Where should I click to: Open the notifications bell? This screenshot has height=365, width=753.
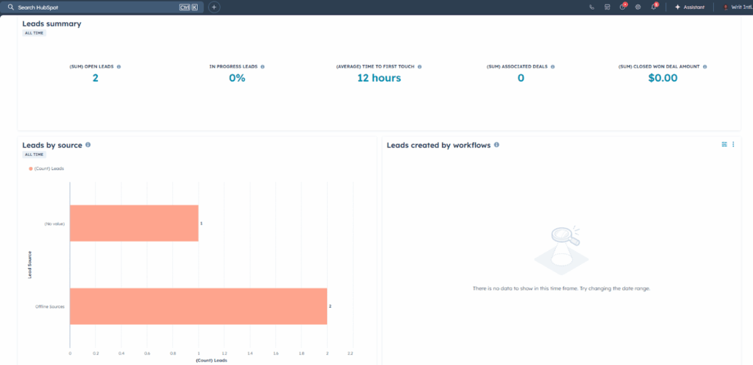pyautogui.click(x=653, y=7)
